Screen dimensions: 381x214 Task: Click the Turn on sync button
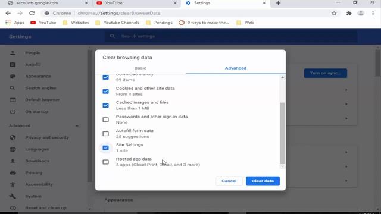coord(326,73)
